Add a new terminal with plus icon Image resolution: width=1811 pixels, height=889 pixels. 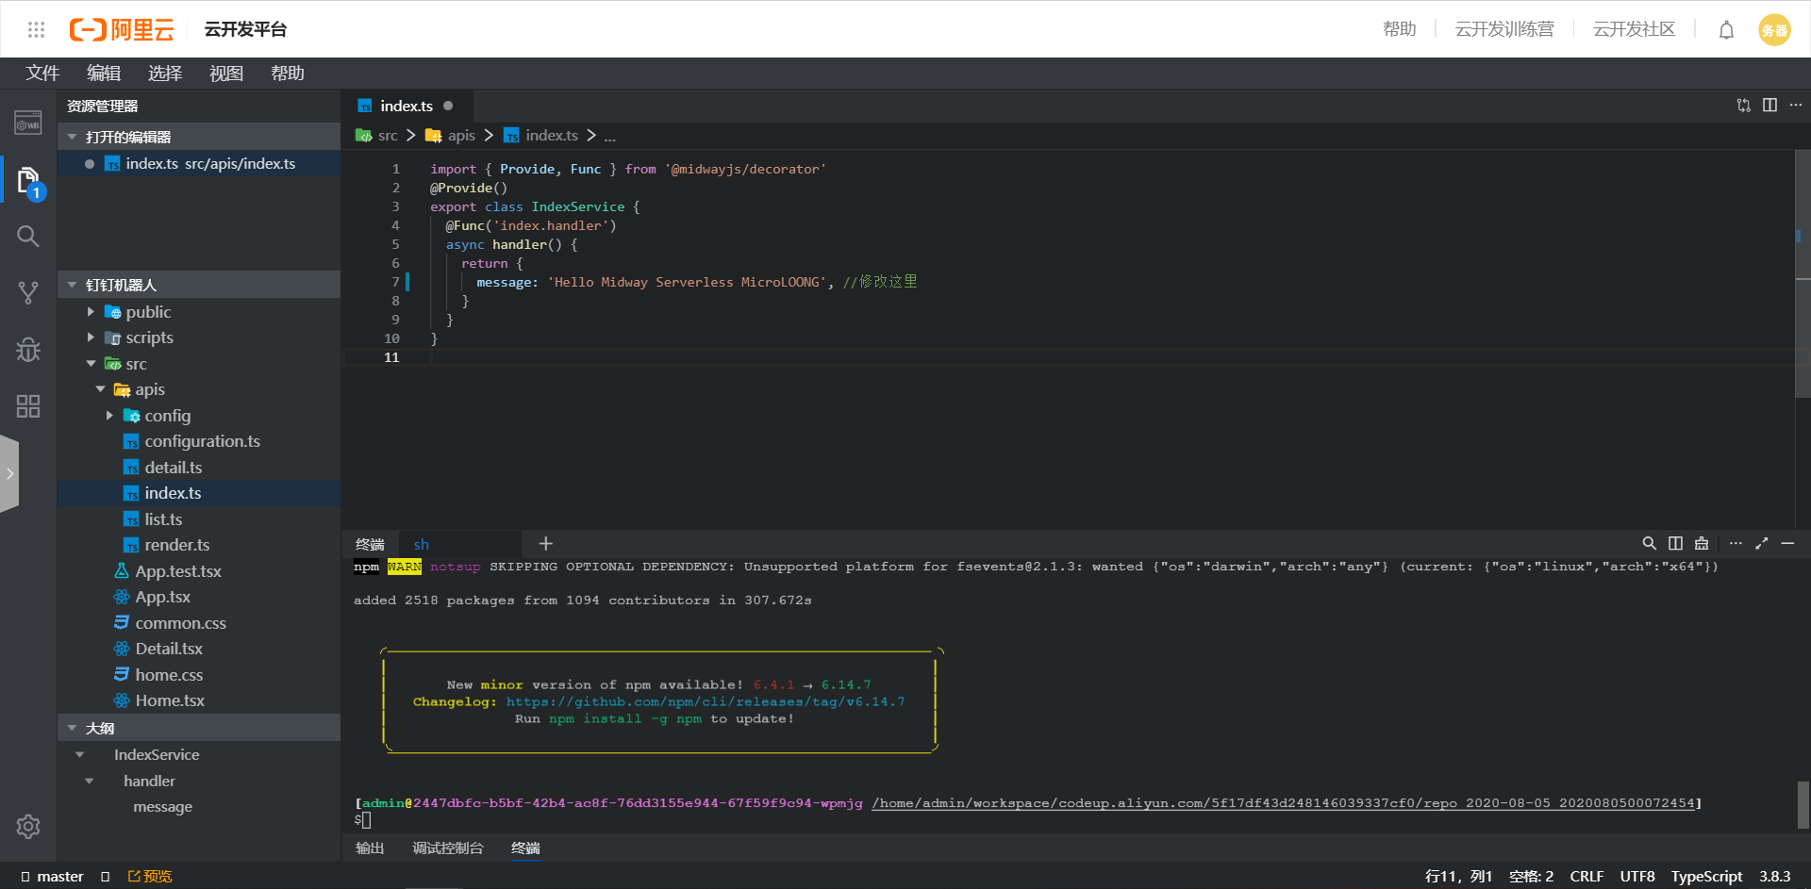(545, 544)
